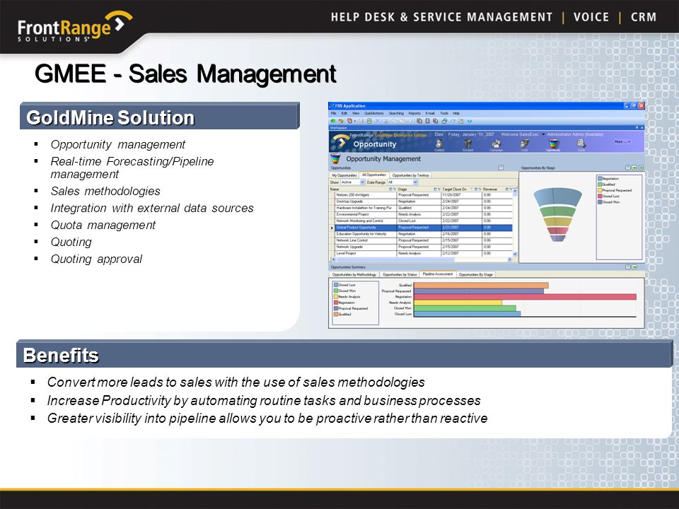The image size is (679, 509).
Task: Open the File menu
Action: click(333, 113)
